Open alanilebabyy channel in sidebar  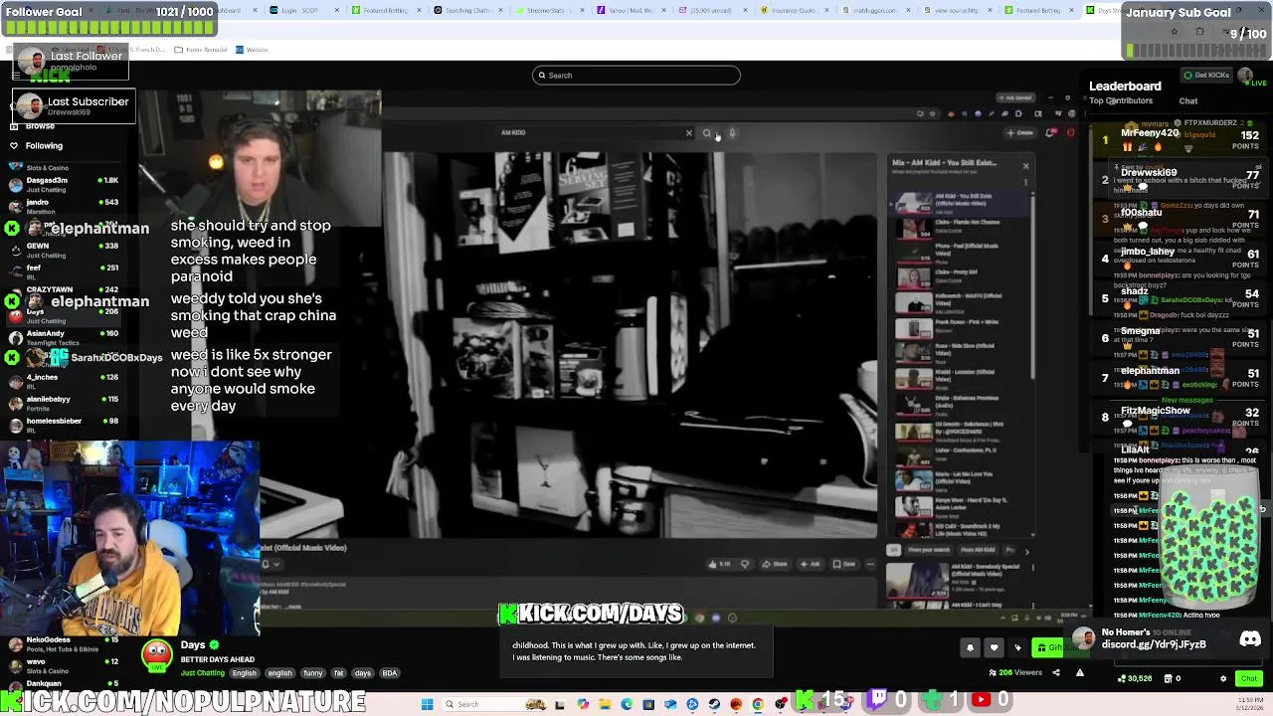pyautogui.click(x=62, y=403)
